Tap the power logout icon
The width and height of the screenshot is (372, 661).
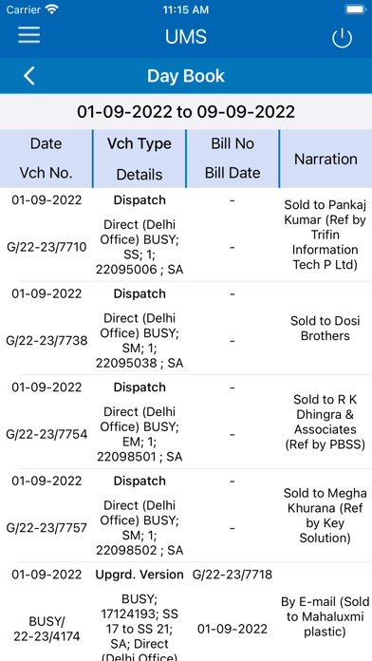[x=342, y=38]
